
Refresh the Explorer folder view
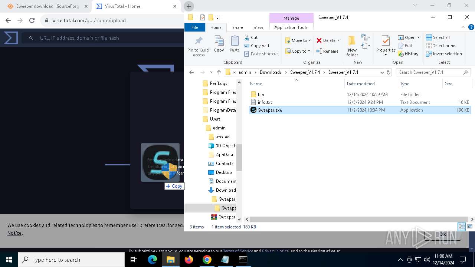coord(389,72)
